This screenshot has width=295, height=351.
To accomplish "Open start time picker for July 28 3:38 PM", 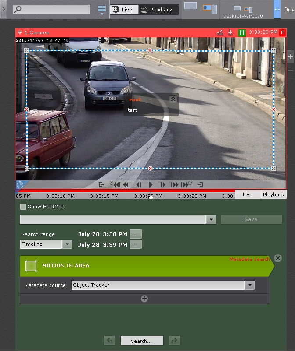I will [x=136, y=234].
